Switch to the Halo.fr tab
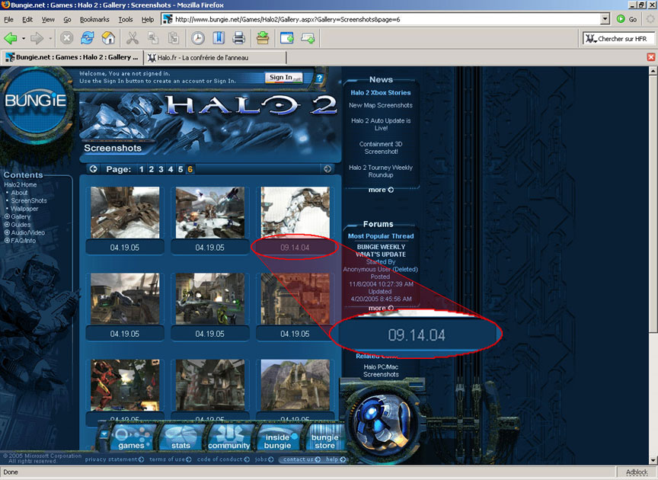Viewport: 658px width, 480px height. (216, 58)
